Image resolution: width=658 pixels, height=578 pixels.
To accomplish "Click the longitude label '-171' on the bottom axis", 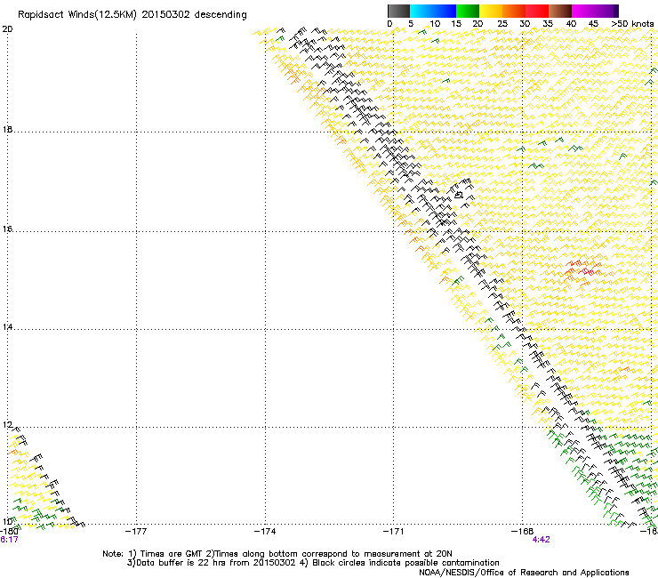I will point(394,532).
